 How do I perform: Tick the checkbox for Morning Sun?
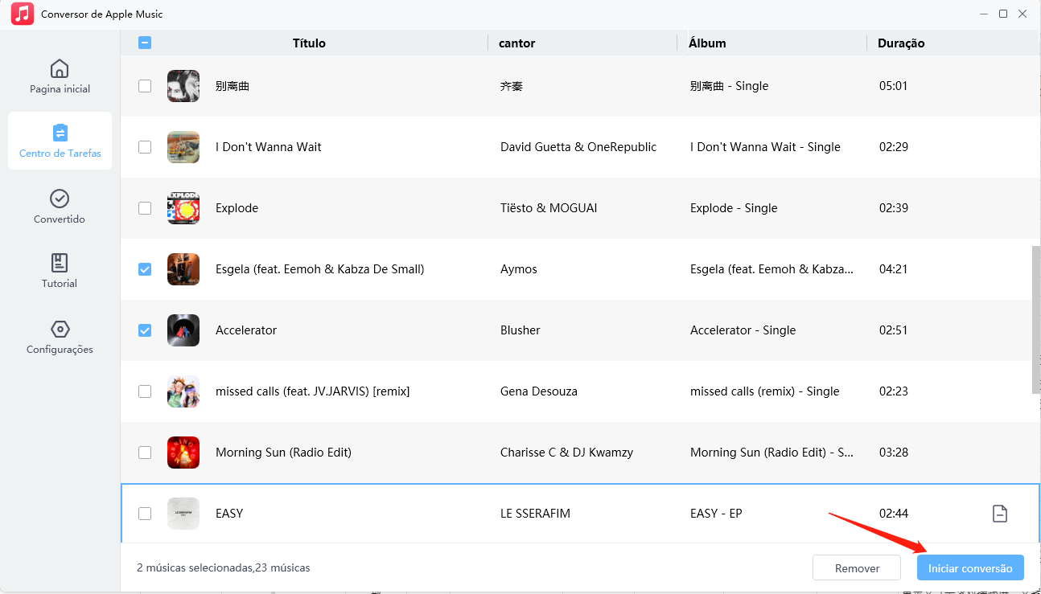click(145, 453)
